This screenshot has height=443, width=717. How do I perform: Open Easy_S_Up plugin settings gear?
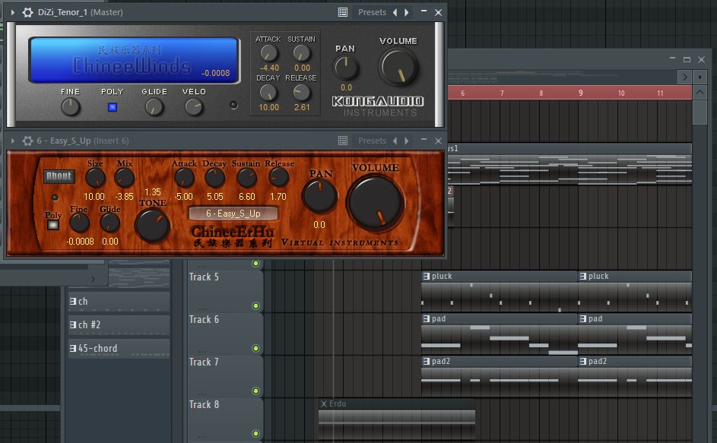[28, 141]
